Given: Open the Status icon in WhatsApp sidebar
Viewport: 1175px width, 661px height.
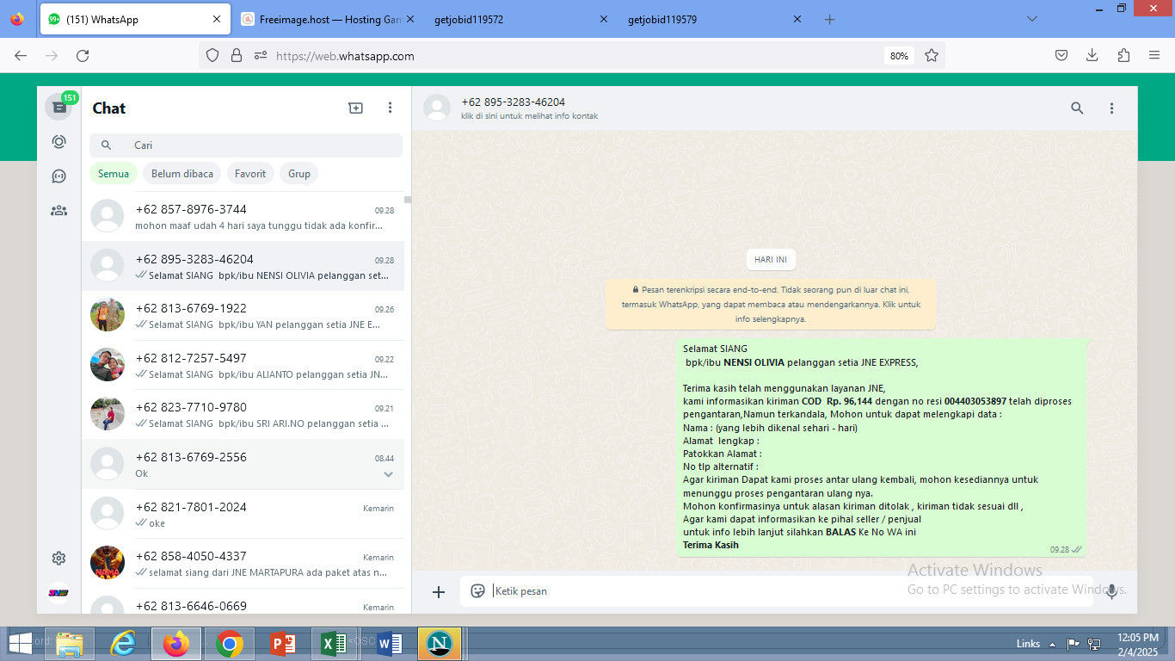Looking at the screenshot, I should 58,142.
